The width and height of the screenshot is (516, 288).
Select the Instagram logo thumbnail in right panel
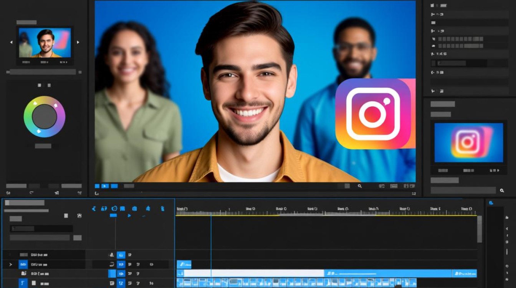[x=468, y=142]
